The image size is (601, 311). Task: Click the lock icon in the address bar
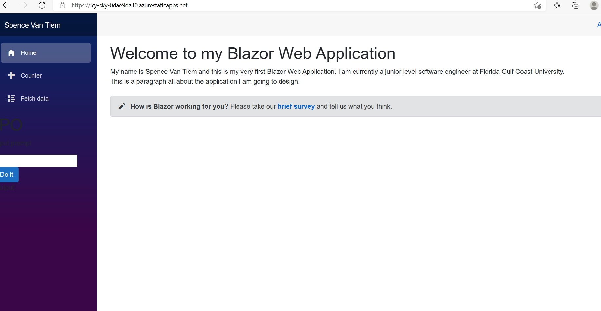[62, 5]
